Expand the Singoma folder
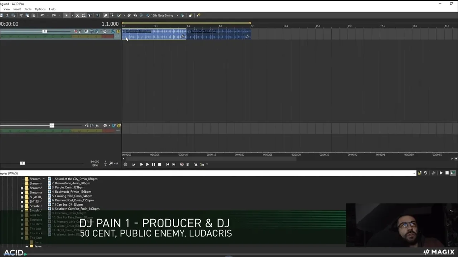Image resolution: width=458 pixels, height=257 pixels. [22, 192]
